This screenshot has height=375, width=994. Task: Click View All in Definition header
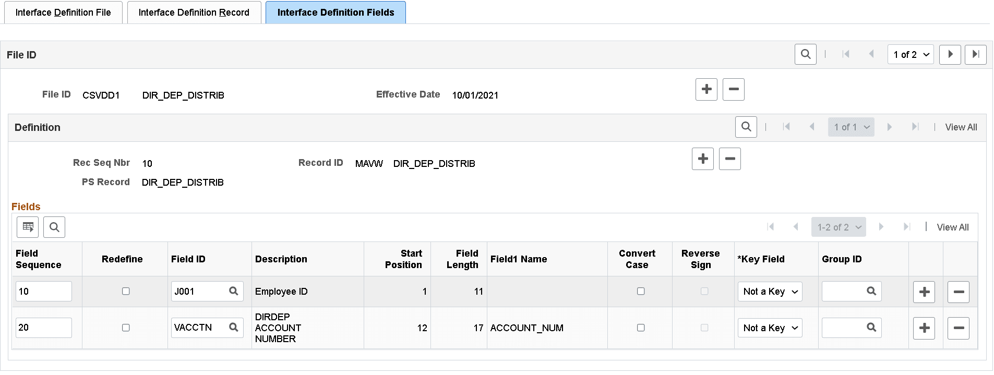pyautogui.click(x=961, y=127)
